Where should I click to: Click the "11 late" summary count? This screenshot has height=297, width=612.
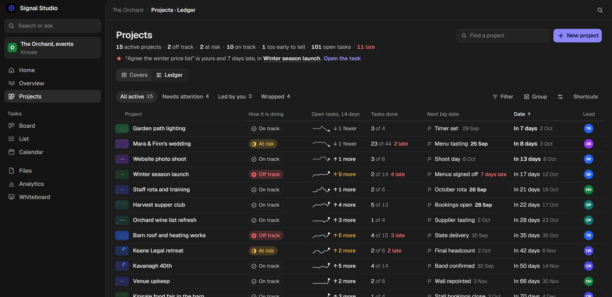(366, 47)
